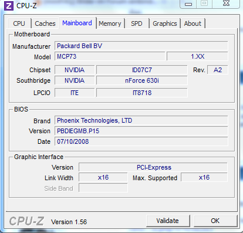The height and width of the screenshot is (233, 243).
Task: Click the LPCIO label
Action: tap(42, 93)
